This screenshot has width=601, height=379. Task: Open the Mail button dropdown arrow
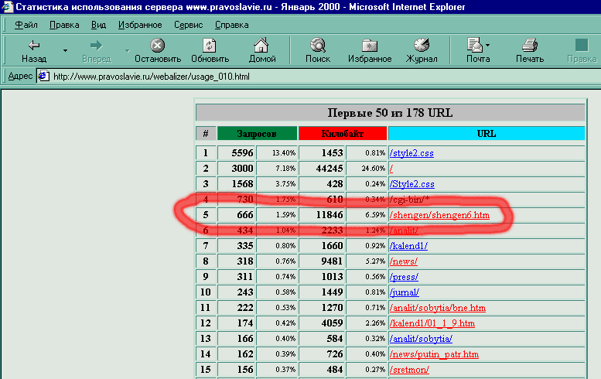coord(489,45)
